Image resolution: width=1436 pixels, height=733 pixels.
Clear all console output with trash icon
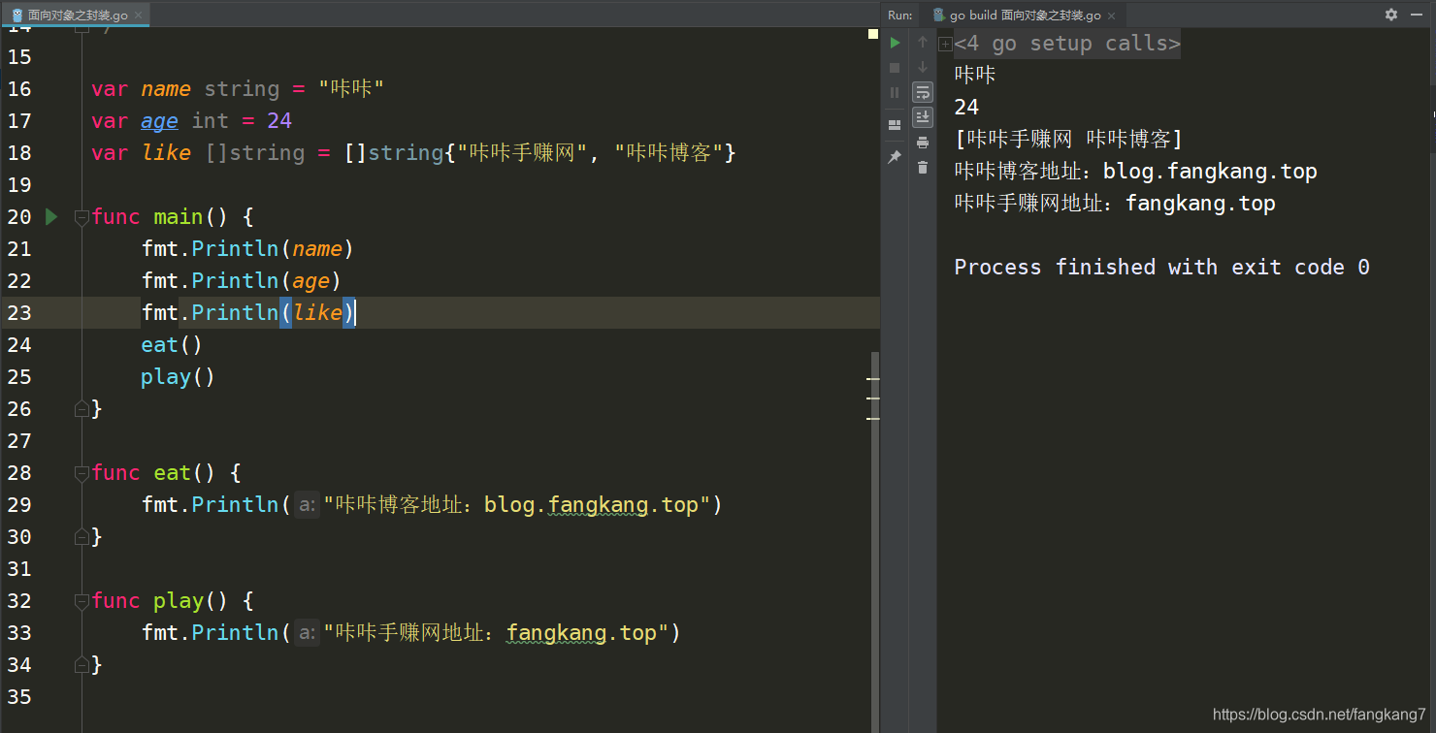click(x=923, y=168)
